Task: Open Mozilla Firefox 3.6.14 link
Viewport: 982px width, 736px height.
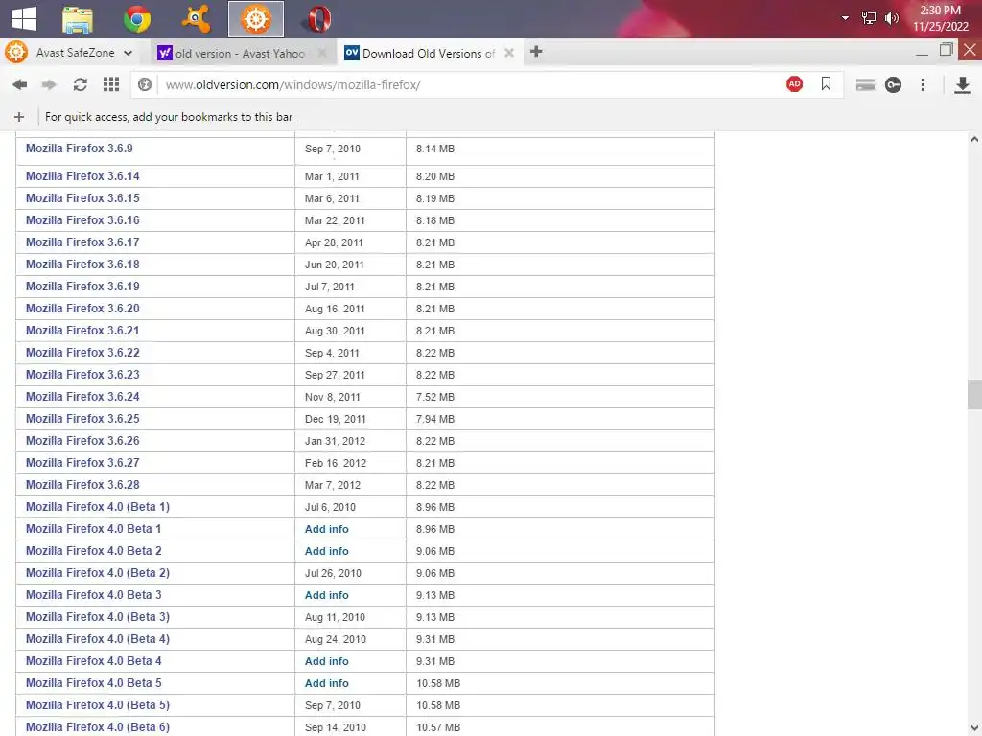Action: tap(82, 176)
